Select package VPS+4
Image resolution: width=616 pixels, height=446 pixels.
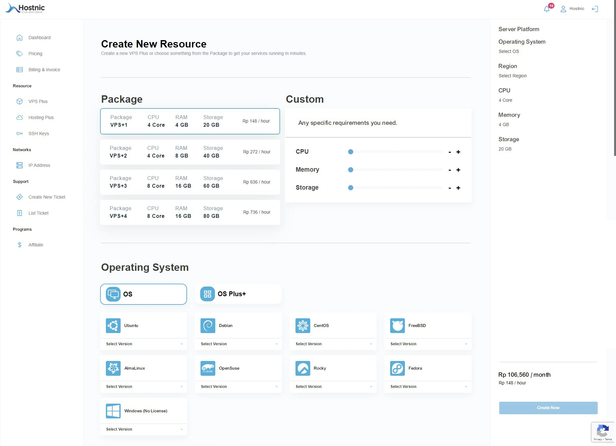(x=190, y=212)
